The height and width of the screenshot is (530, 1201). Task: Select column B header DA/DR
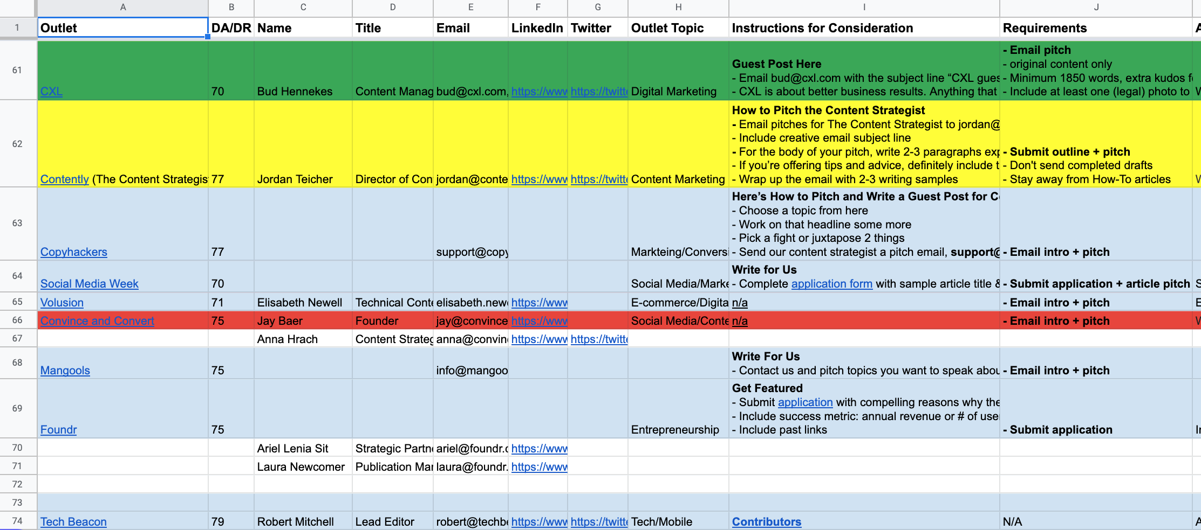coord(231,8)
